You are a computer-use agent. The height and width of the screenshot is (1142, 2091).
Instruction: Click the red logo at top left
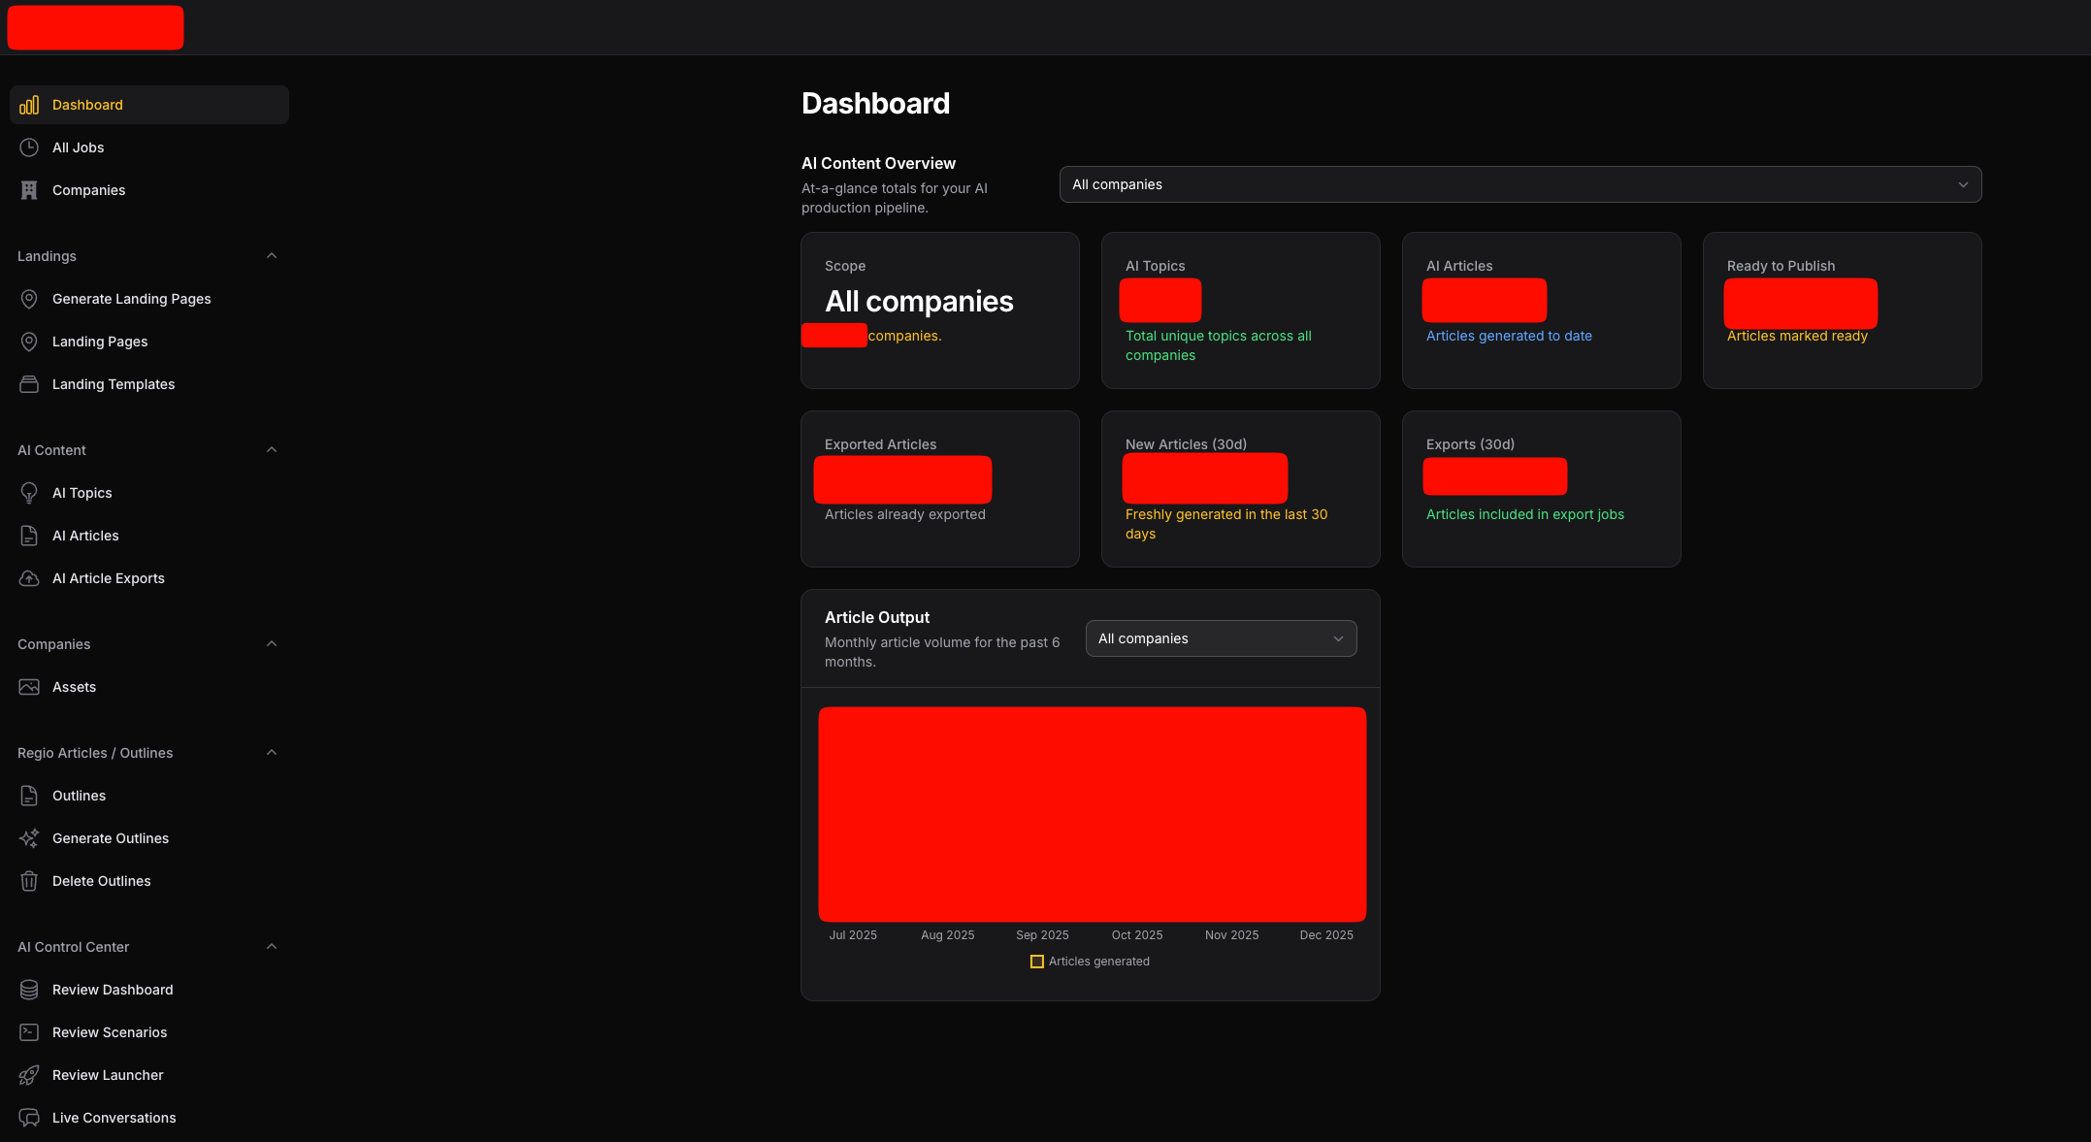(94, 27)
